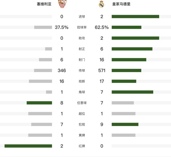Click Real Madrid's green 犯规 bar
Image resolution: width=171 pixels, height=157 pixels.
125,124
